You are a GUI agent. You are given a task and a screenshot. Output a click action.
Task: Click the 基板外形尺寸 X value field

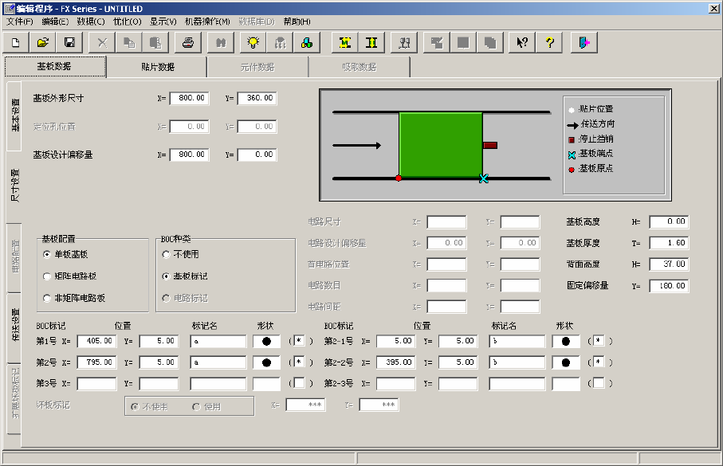pyautogui.click(x=188, y=99)
